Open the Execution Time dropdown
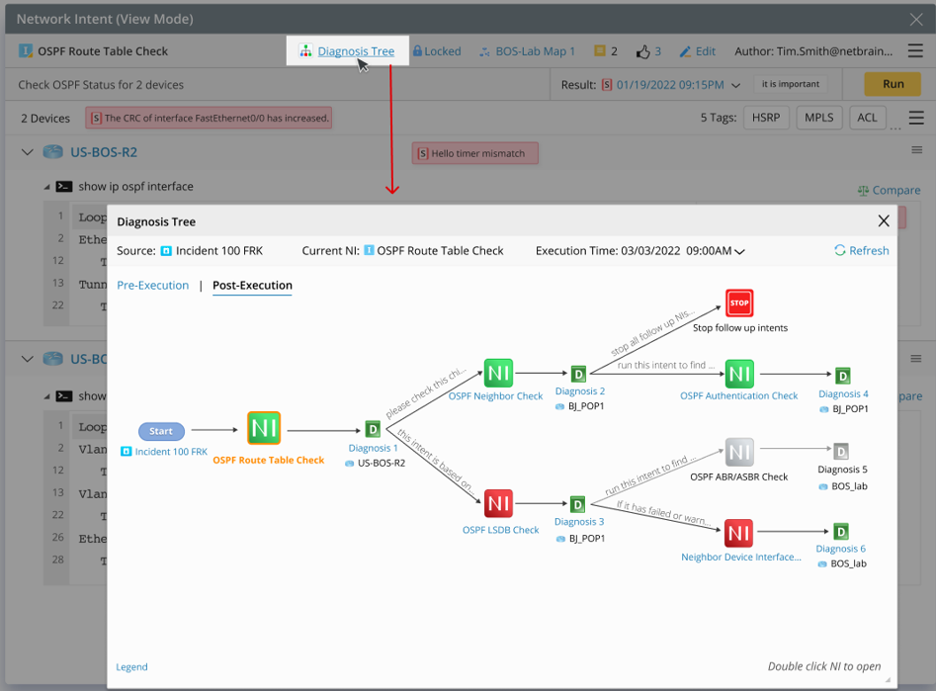Viewport: 936px width, 691px height. coord(739,252)
